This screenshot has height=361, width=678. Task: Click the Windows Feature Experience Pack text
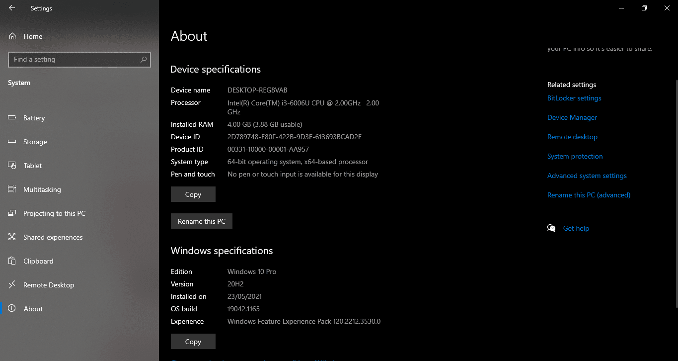pos(304,321)
